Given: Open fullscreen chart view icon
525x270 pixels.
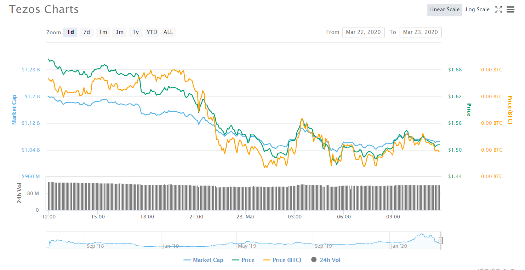Looking at the screenshot, I should coord(498,10).
